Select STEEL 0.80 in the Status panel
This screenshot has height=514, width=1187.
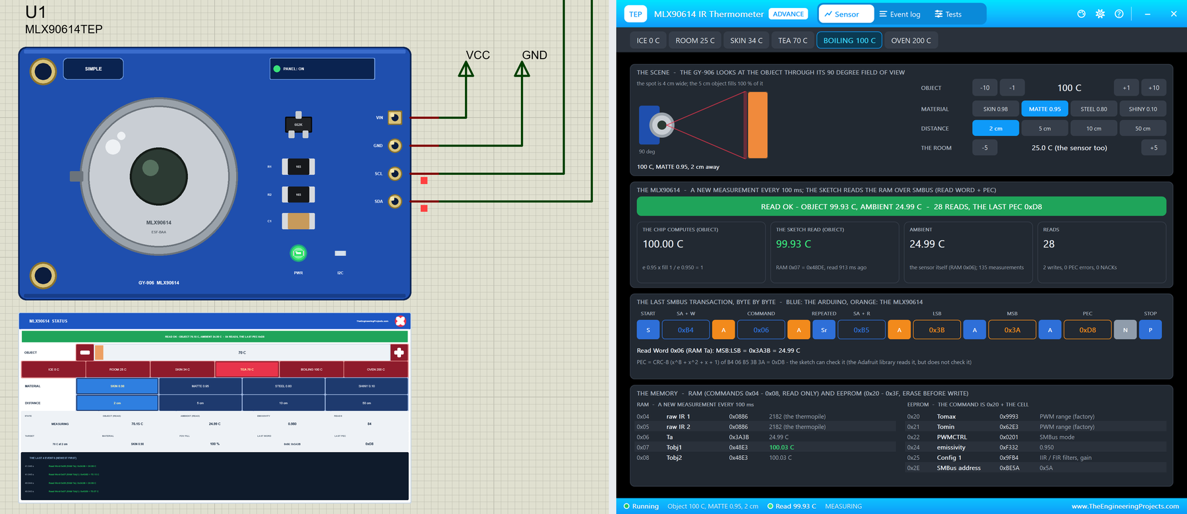coord(284,386)
